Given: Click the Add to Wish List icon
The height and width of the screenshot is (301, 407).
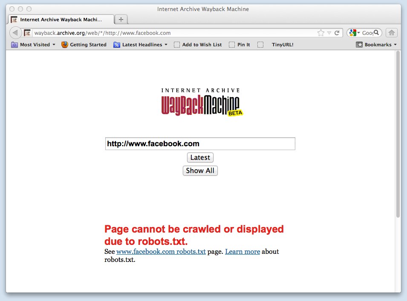Looking at the screenshot, I should [176, 44].
